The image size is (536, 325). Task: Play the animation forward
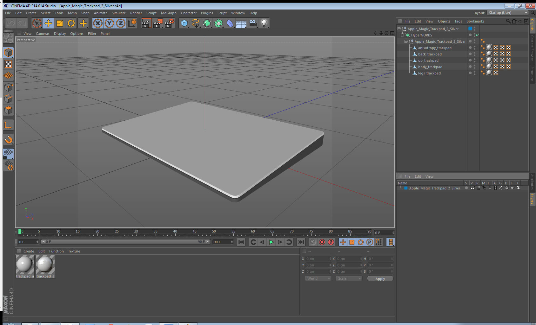click(271, 242)
